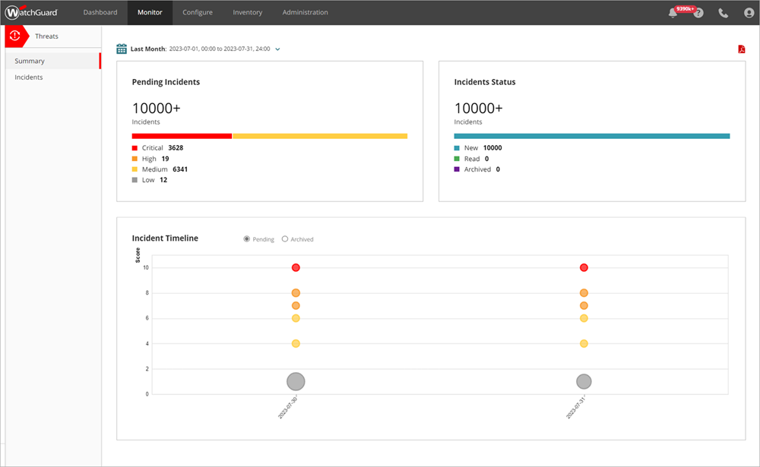Open the Configure menu

[x=198, y=12]
